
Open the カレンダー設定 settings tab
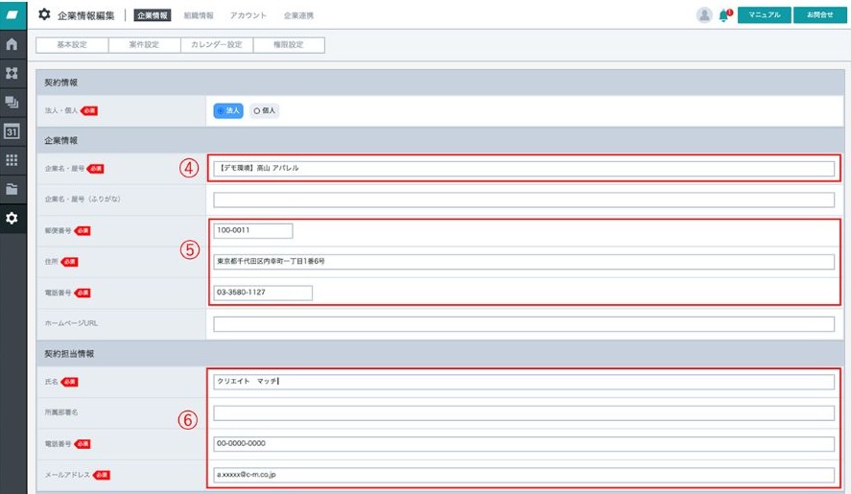click(x=217, y=45)
